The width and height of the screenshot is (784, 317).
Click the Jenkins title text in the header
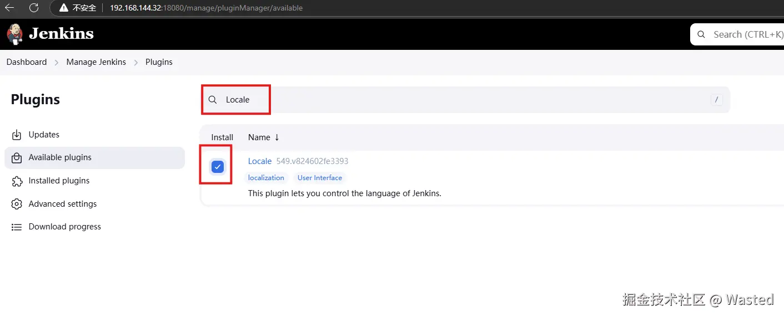[61, 34]
